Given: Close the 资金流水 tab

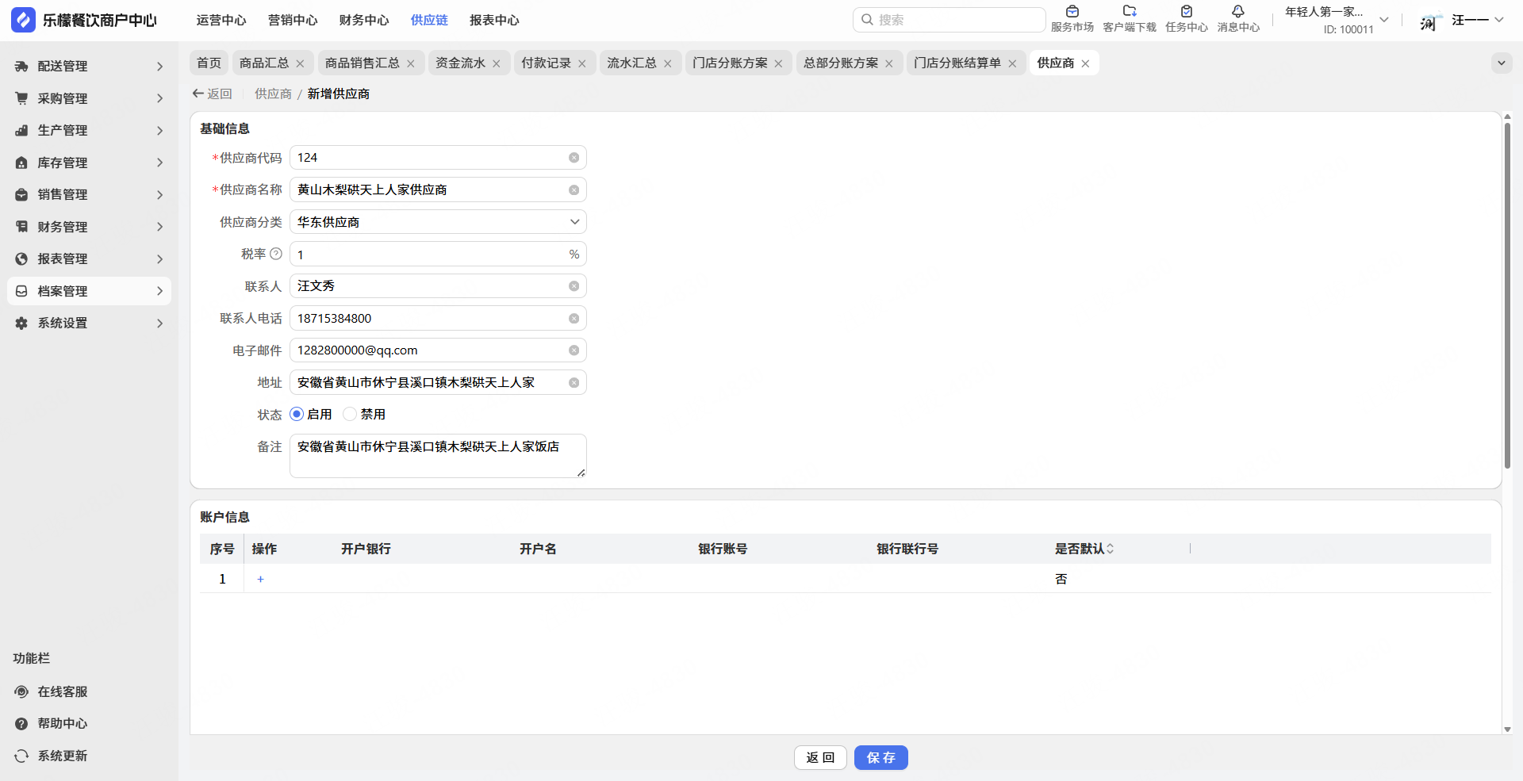Looking at the screenshot, I should [x=497, y=63].
